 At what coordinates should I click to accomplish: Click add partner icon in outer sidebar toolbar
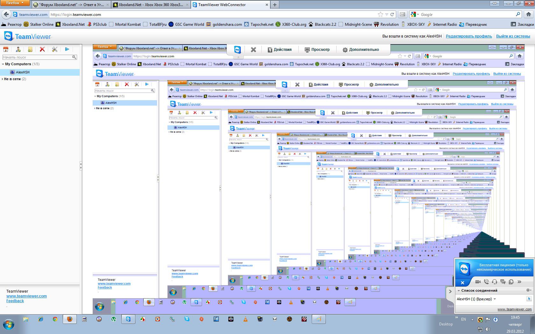coord(18,49)
